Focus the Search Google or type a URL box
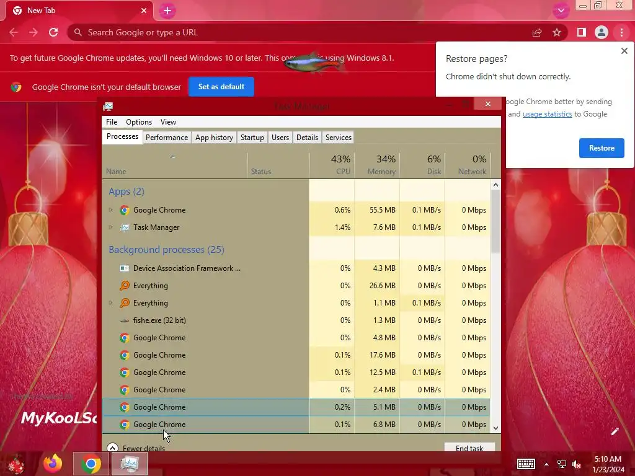Image resolution: width=635 pixels, height=476 pixels. click(300, 32)
